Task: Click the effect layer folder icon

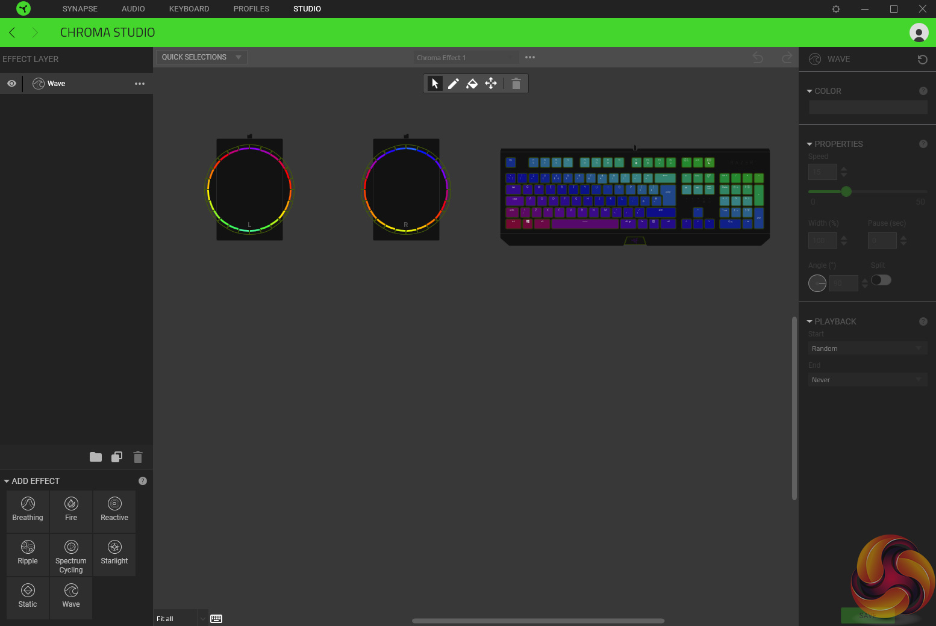Action: click(96, 457)
